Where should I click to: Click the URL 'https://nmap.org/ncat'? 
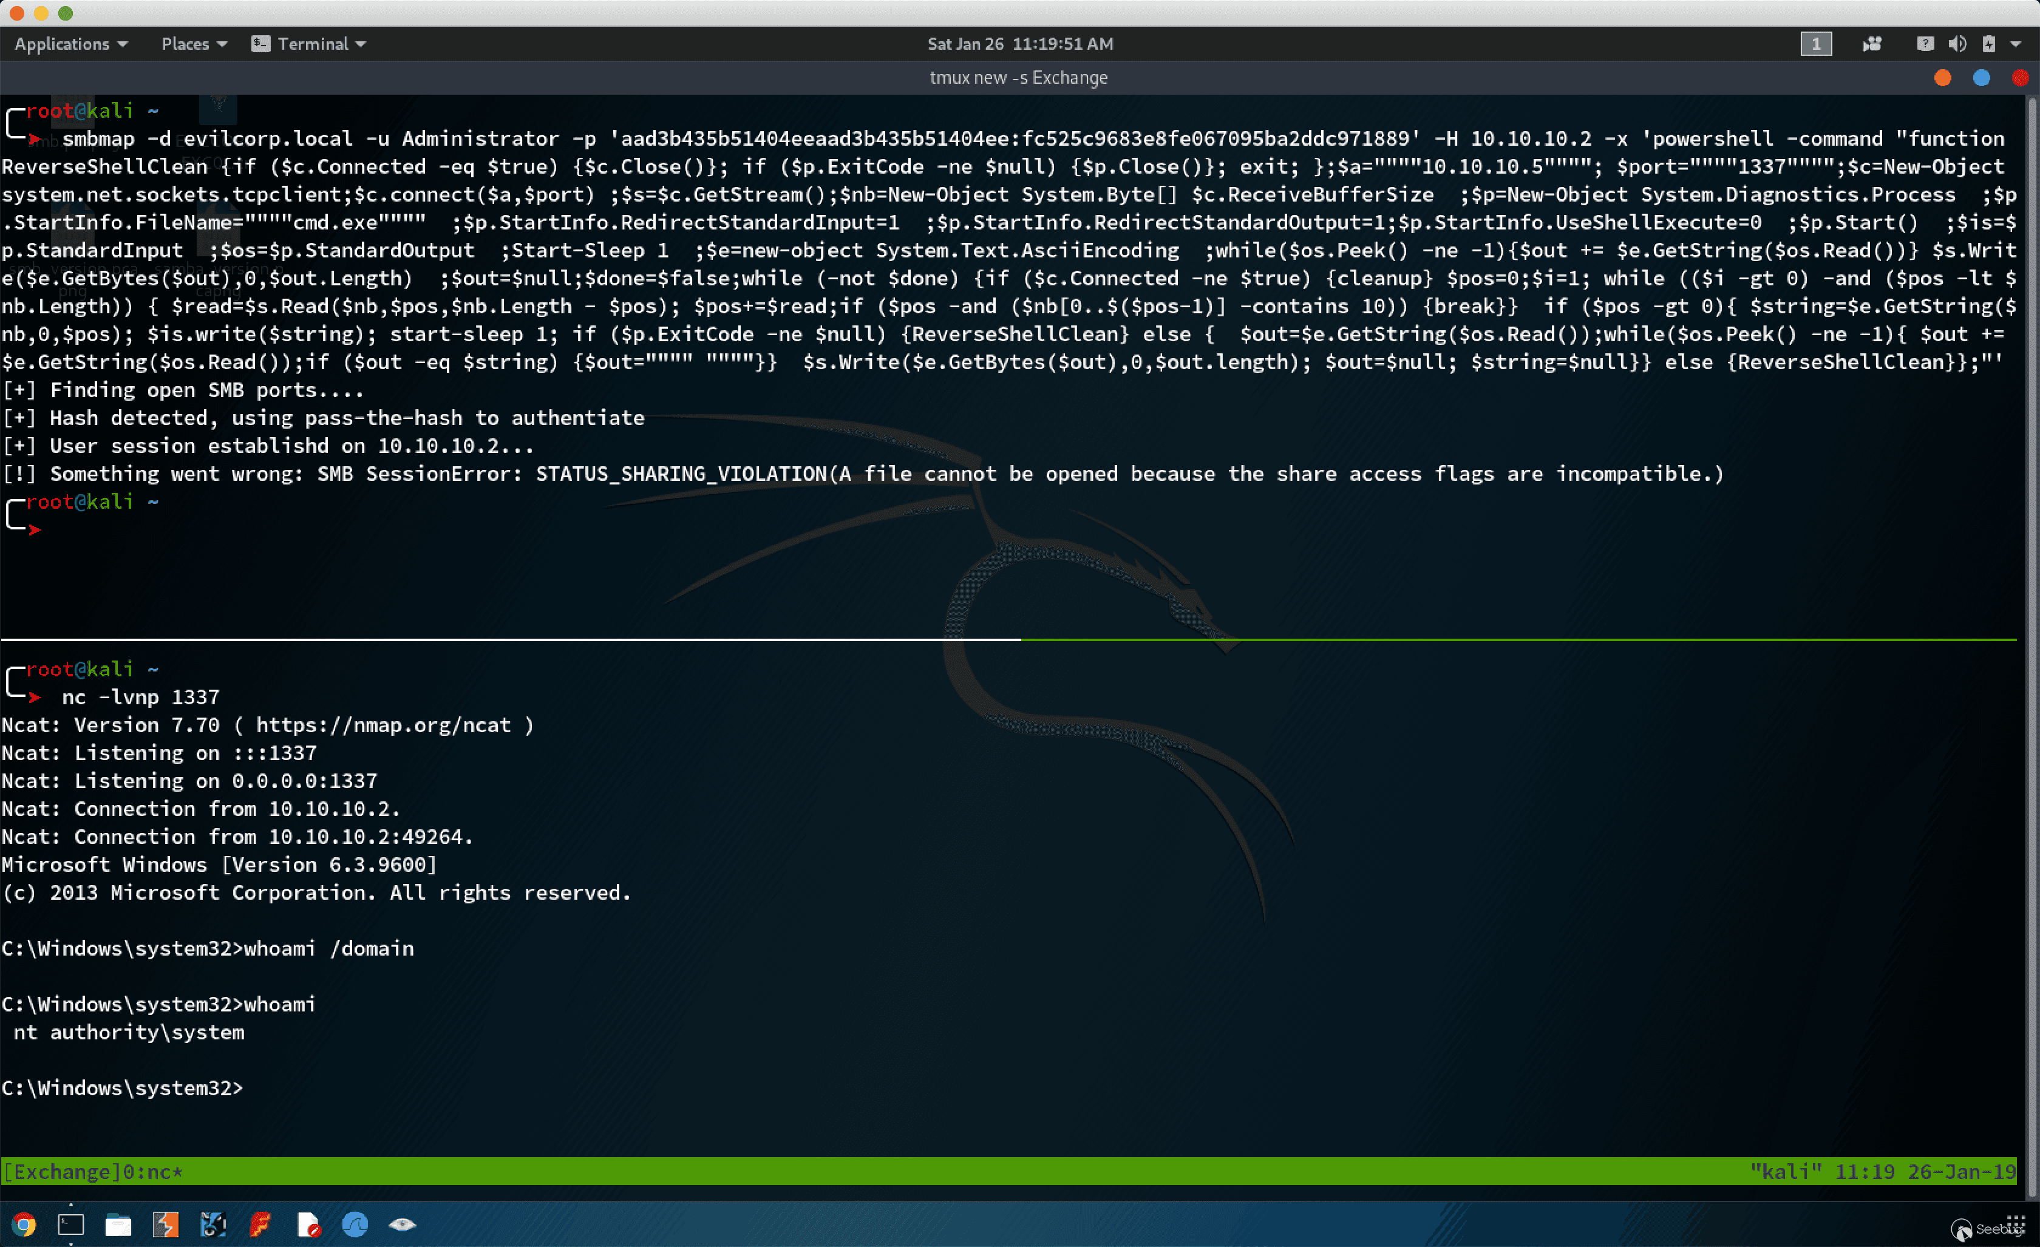pyautogui.click(x=383, y=725)
